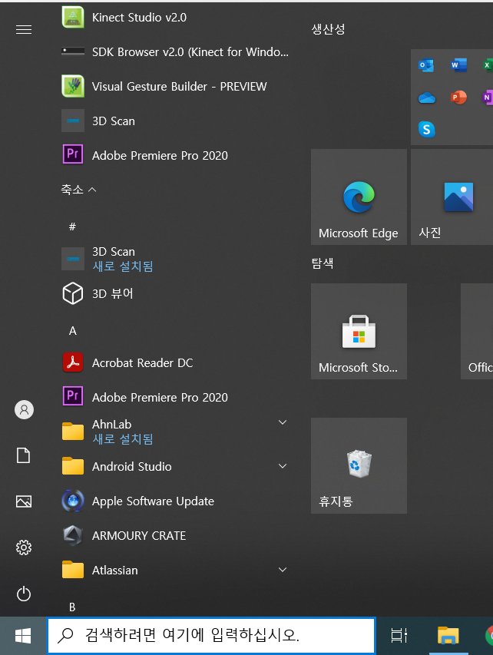Open Visual Gesture Builder PREVIEW icon
The width and height of the screenshot is (493, 655).
coord(73,86)
